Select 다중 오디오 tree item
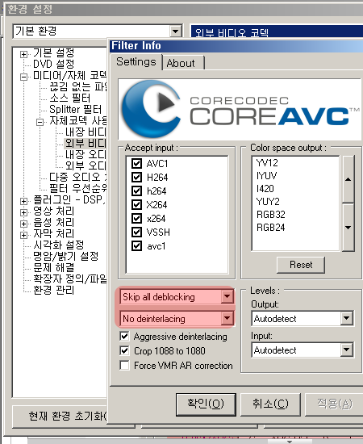This screenshot has width=363, height=444. 77,177
